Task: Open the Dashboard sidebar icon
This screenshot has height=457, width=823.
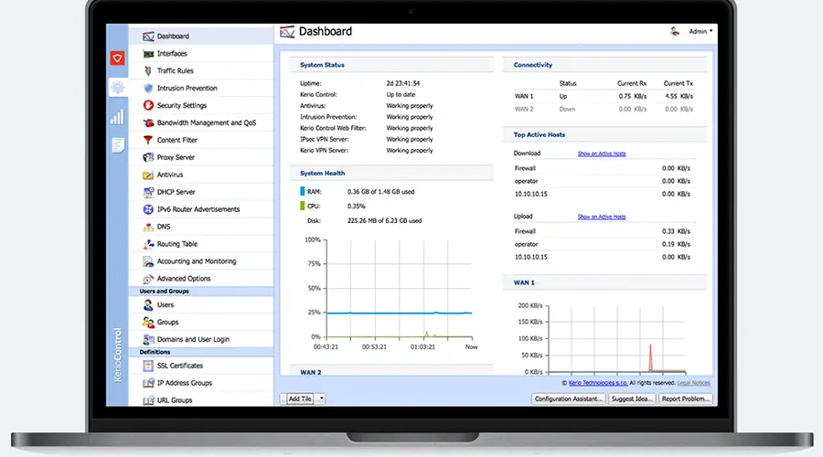Action: tap(148, 37)
